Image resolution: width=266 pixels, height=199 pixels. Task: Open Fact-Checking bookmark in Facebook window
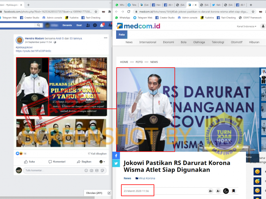point(91,18)
